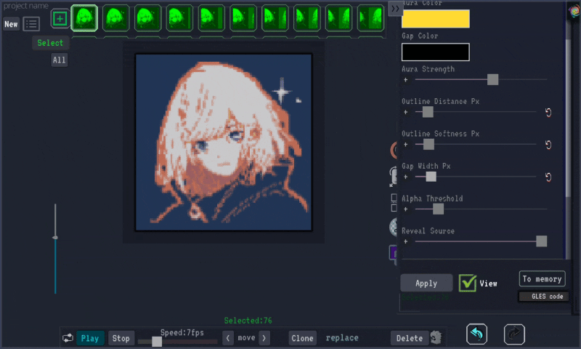
Task: Reset Outline Softness Px with its reset icon
Action: 548,144
